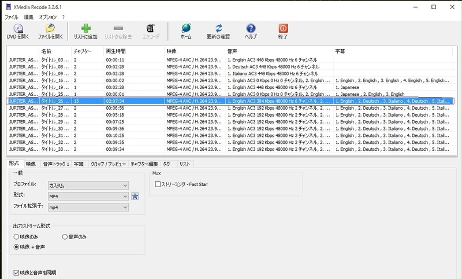Select row タイトル_32 duration 00:09:35
Viewport: 462px width, 279px height.
(x=229, y=142)
